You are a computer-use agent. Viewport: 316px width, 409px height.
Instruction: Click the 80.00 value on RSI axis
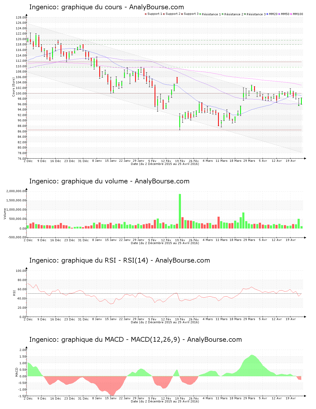22,280
